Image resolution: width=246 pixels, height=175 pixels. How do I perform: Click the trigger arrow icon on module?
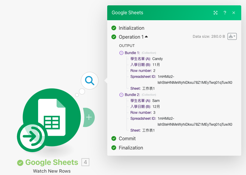point(32,136)
